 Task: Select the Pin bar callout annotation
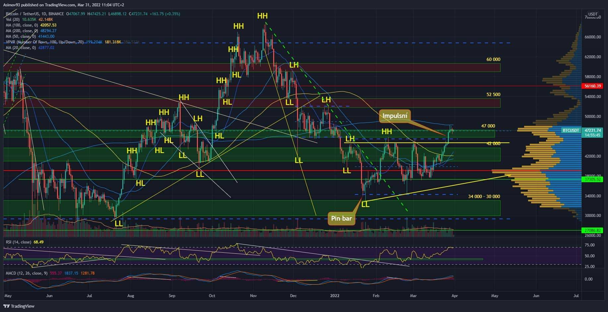341,218
